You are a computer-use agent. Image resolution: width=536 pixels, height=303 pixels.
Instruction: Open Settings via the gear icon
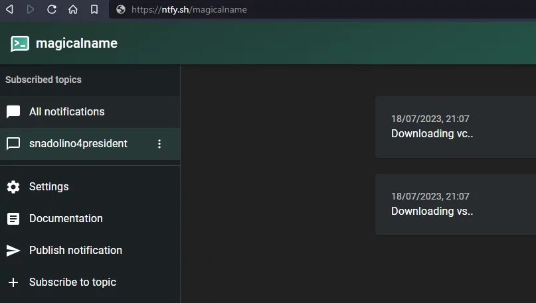click(x=13, y=187)
